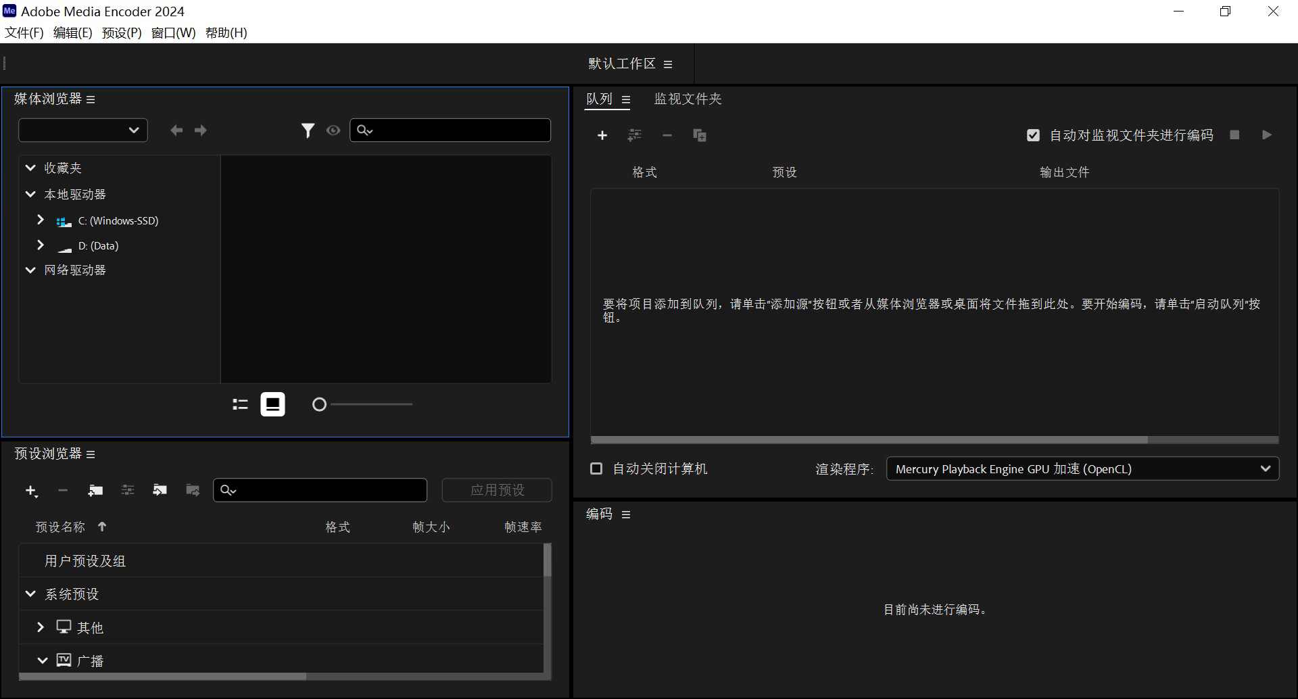Click the Add Source plus icon in queue

[602, 135]
